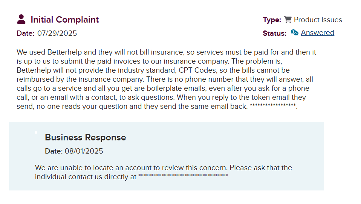Click the Date label under Business Response
Viewport: 361px width, 204px height.
tap(54, 151)
